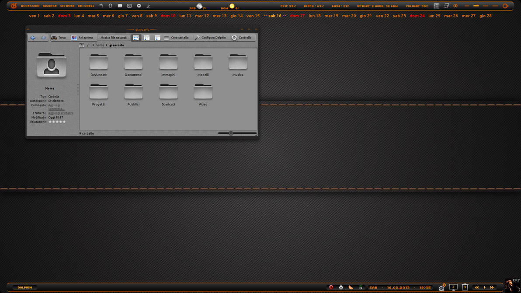Click the window list icon in top panel
521x293 pixels.
point(436,6)
